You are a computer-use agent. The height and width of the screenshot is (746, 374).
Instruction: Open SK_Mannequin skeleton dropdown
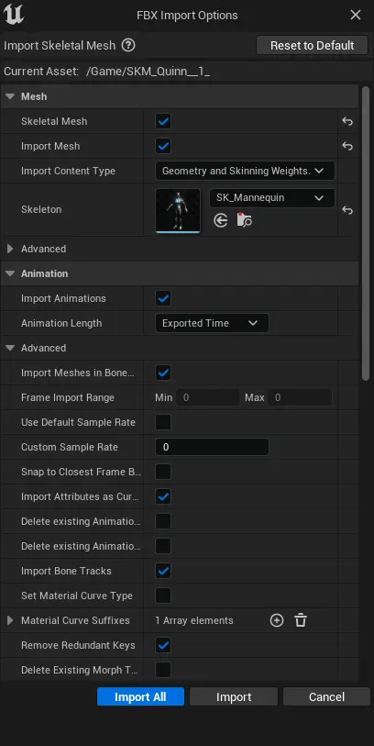tap(272, 197)
